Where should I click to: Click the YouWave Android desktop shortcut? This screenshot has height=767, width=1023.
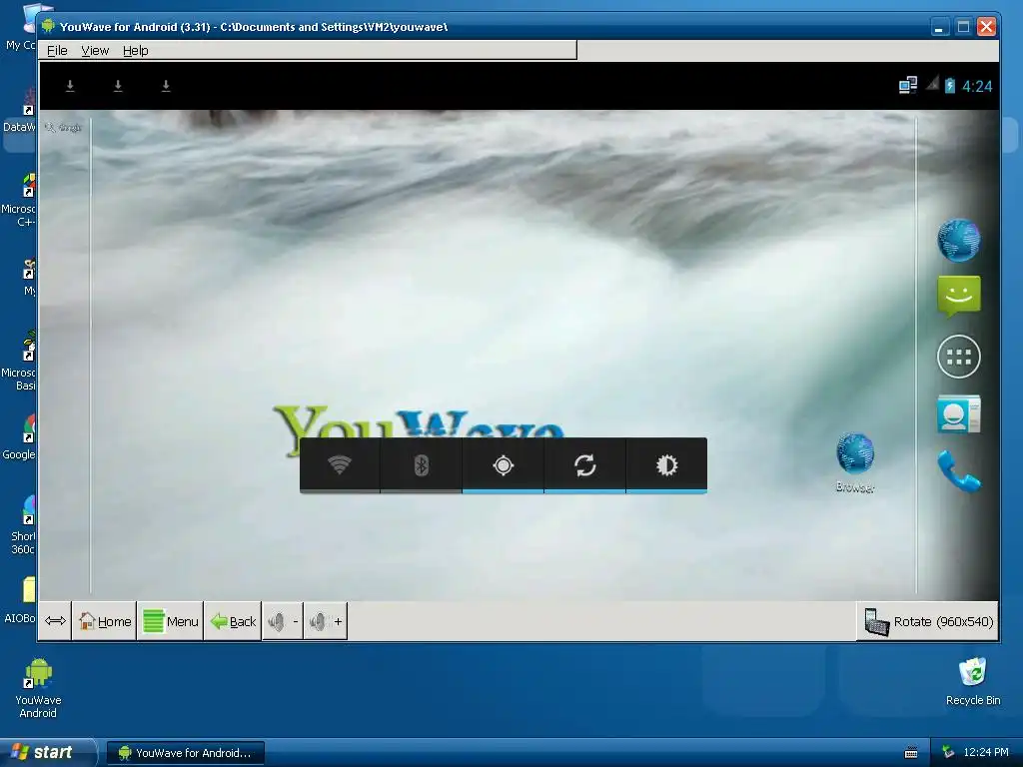click(38, 688)
